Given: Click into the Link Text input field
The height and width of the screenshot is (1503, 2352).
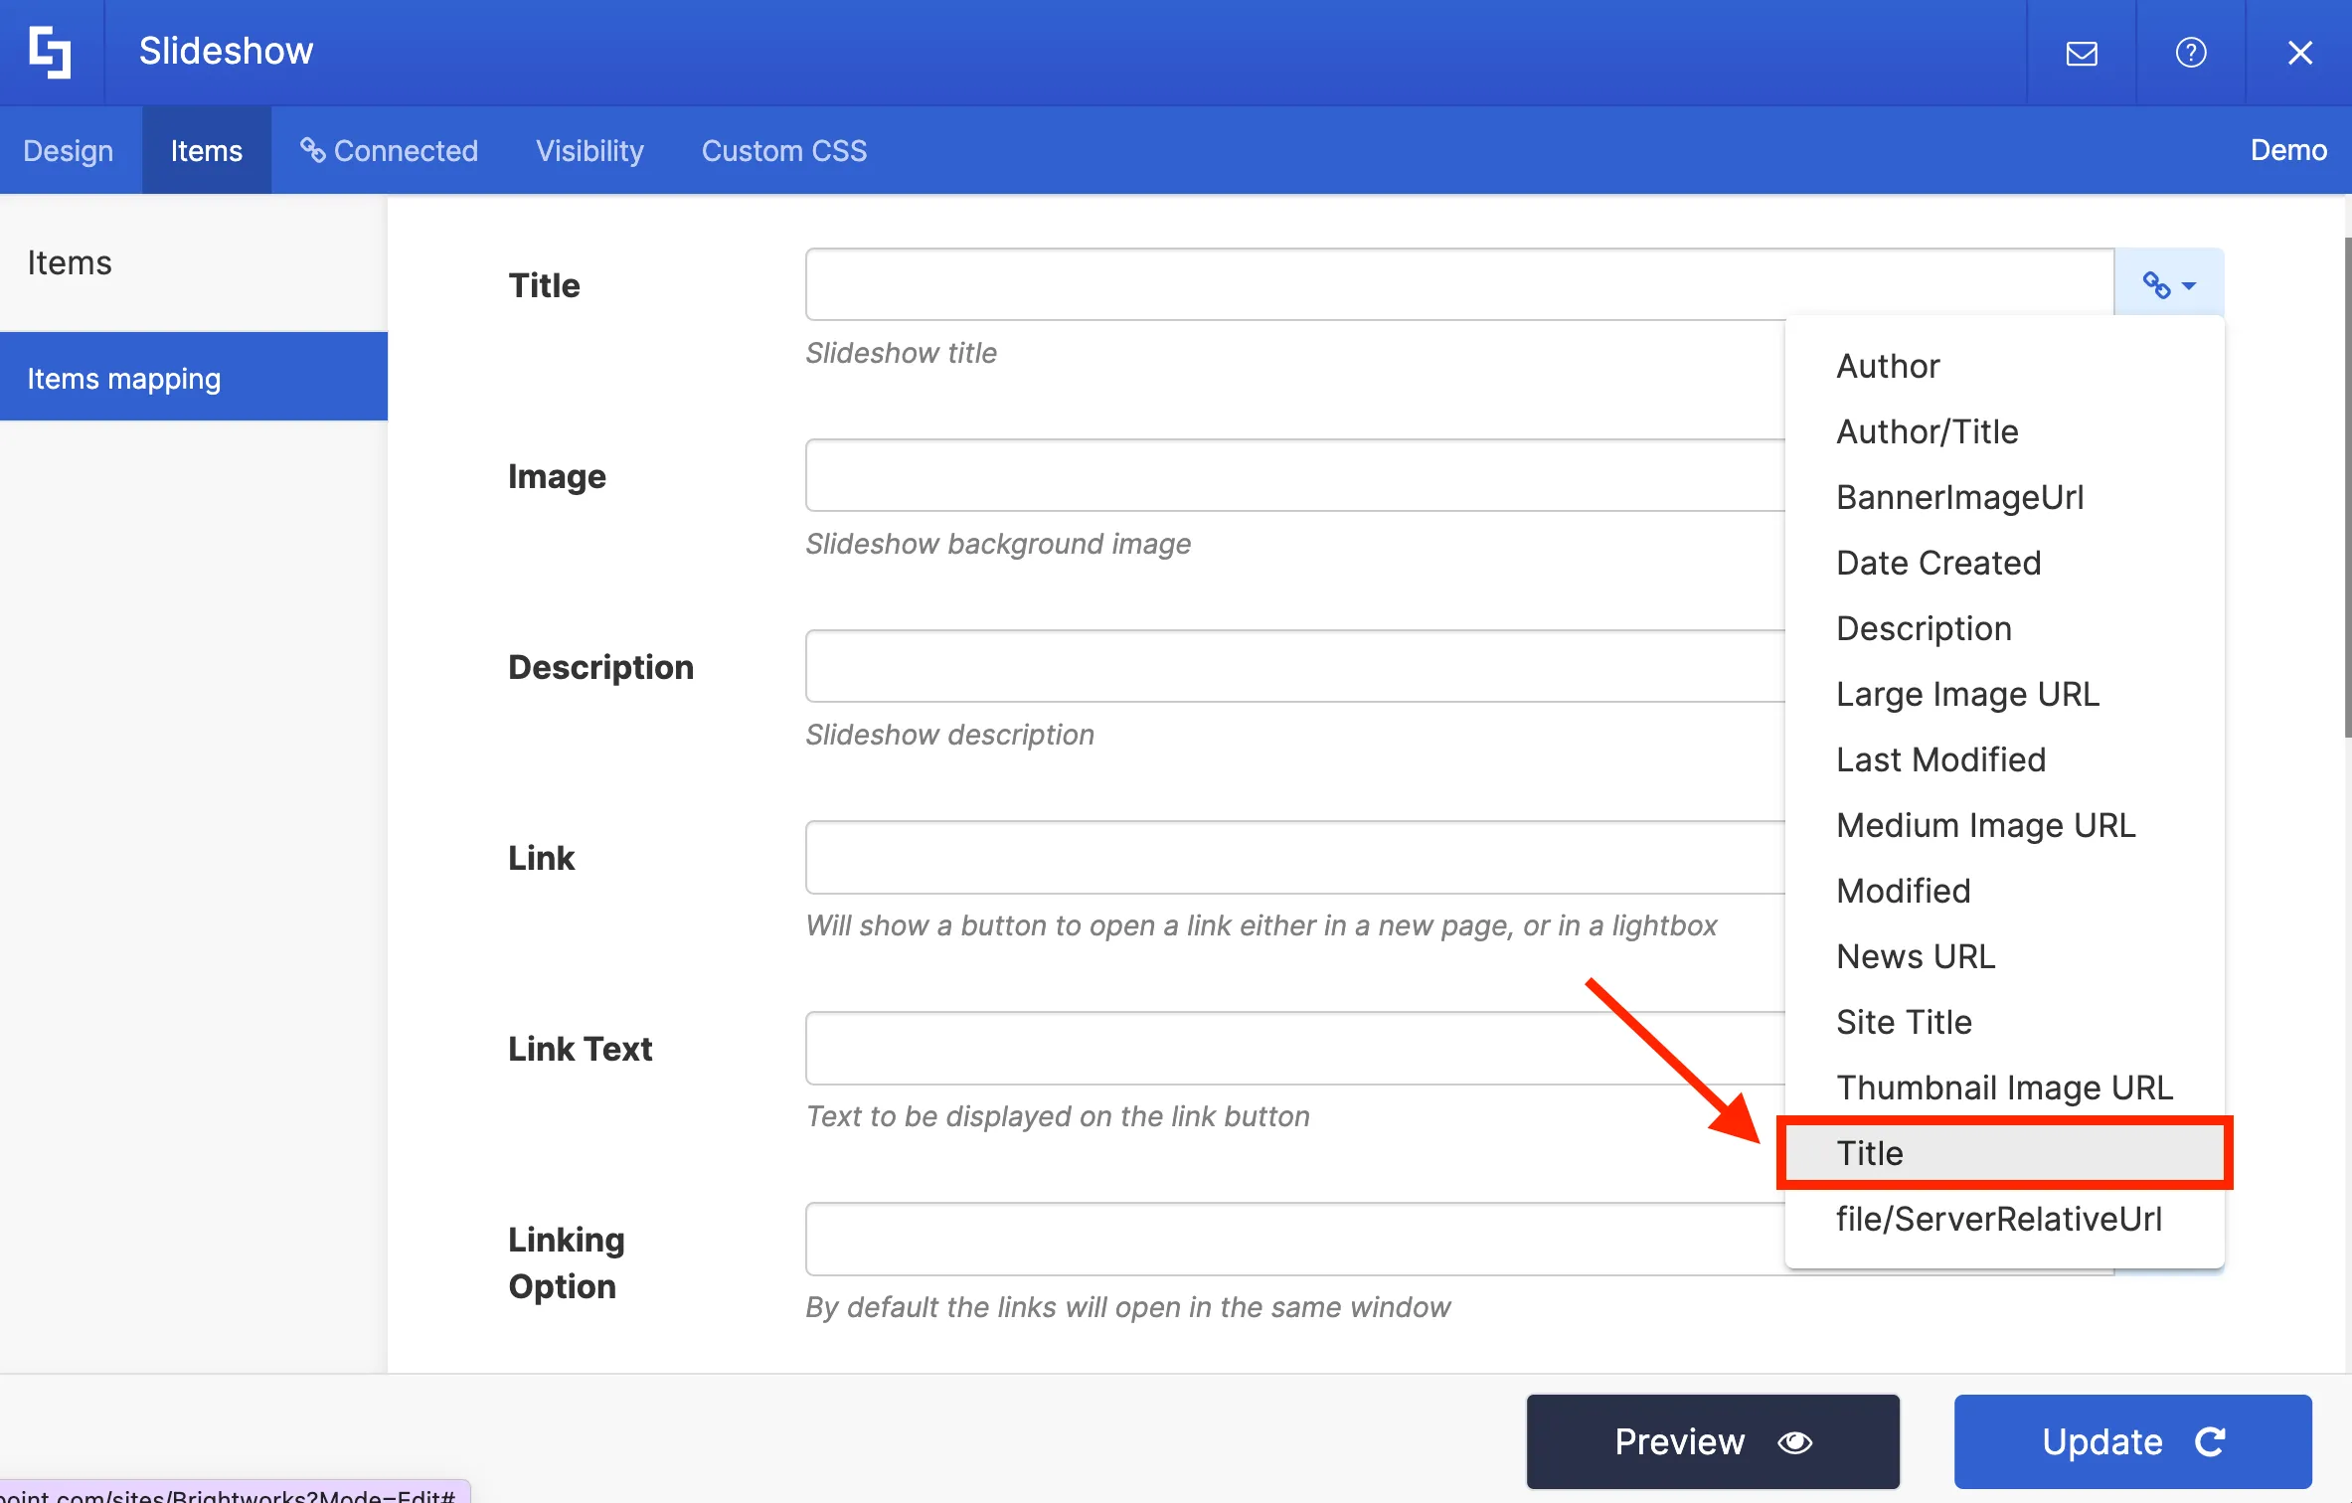Looking at the screenshot, I should pos(1295,1048).
